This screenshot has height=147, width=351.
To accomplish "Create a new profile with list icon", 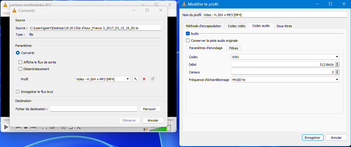I will coord(152,79).
